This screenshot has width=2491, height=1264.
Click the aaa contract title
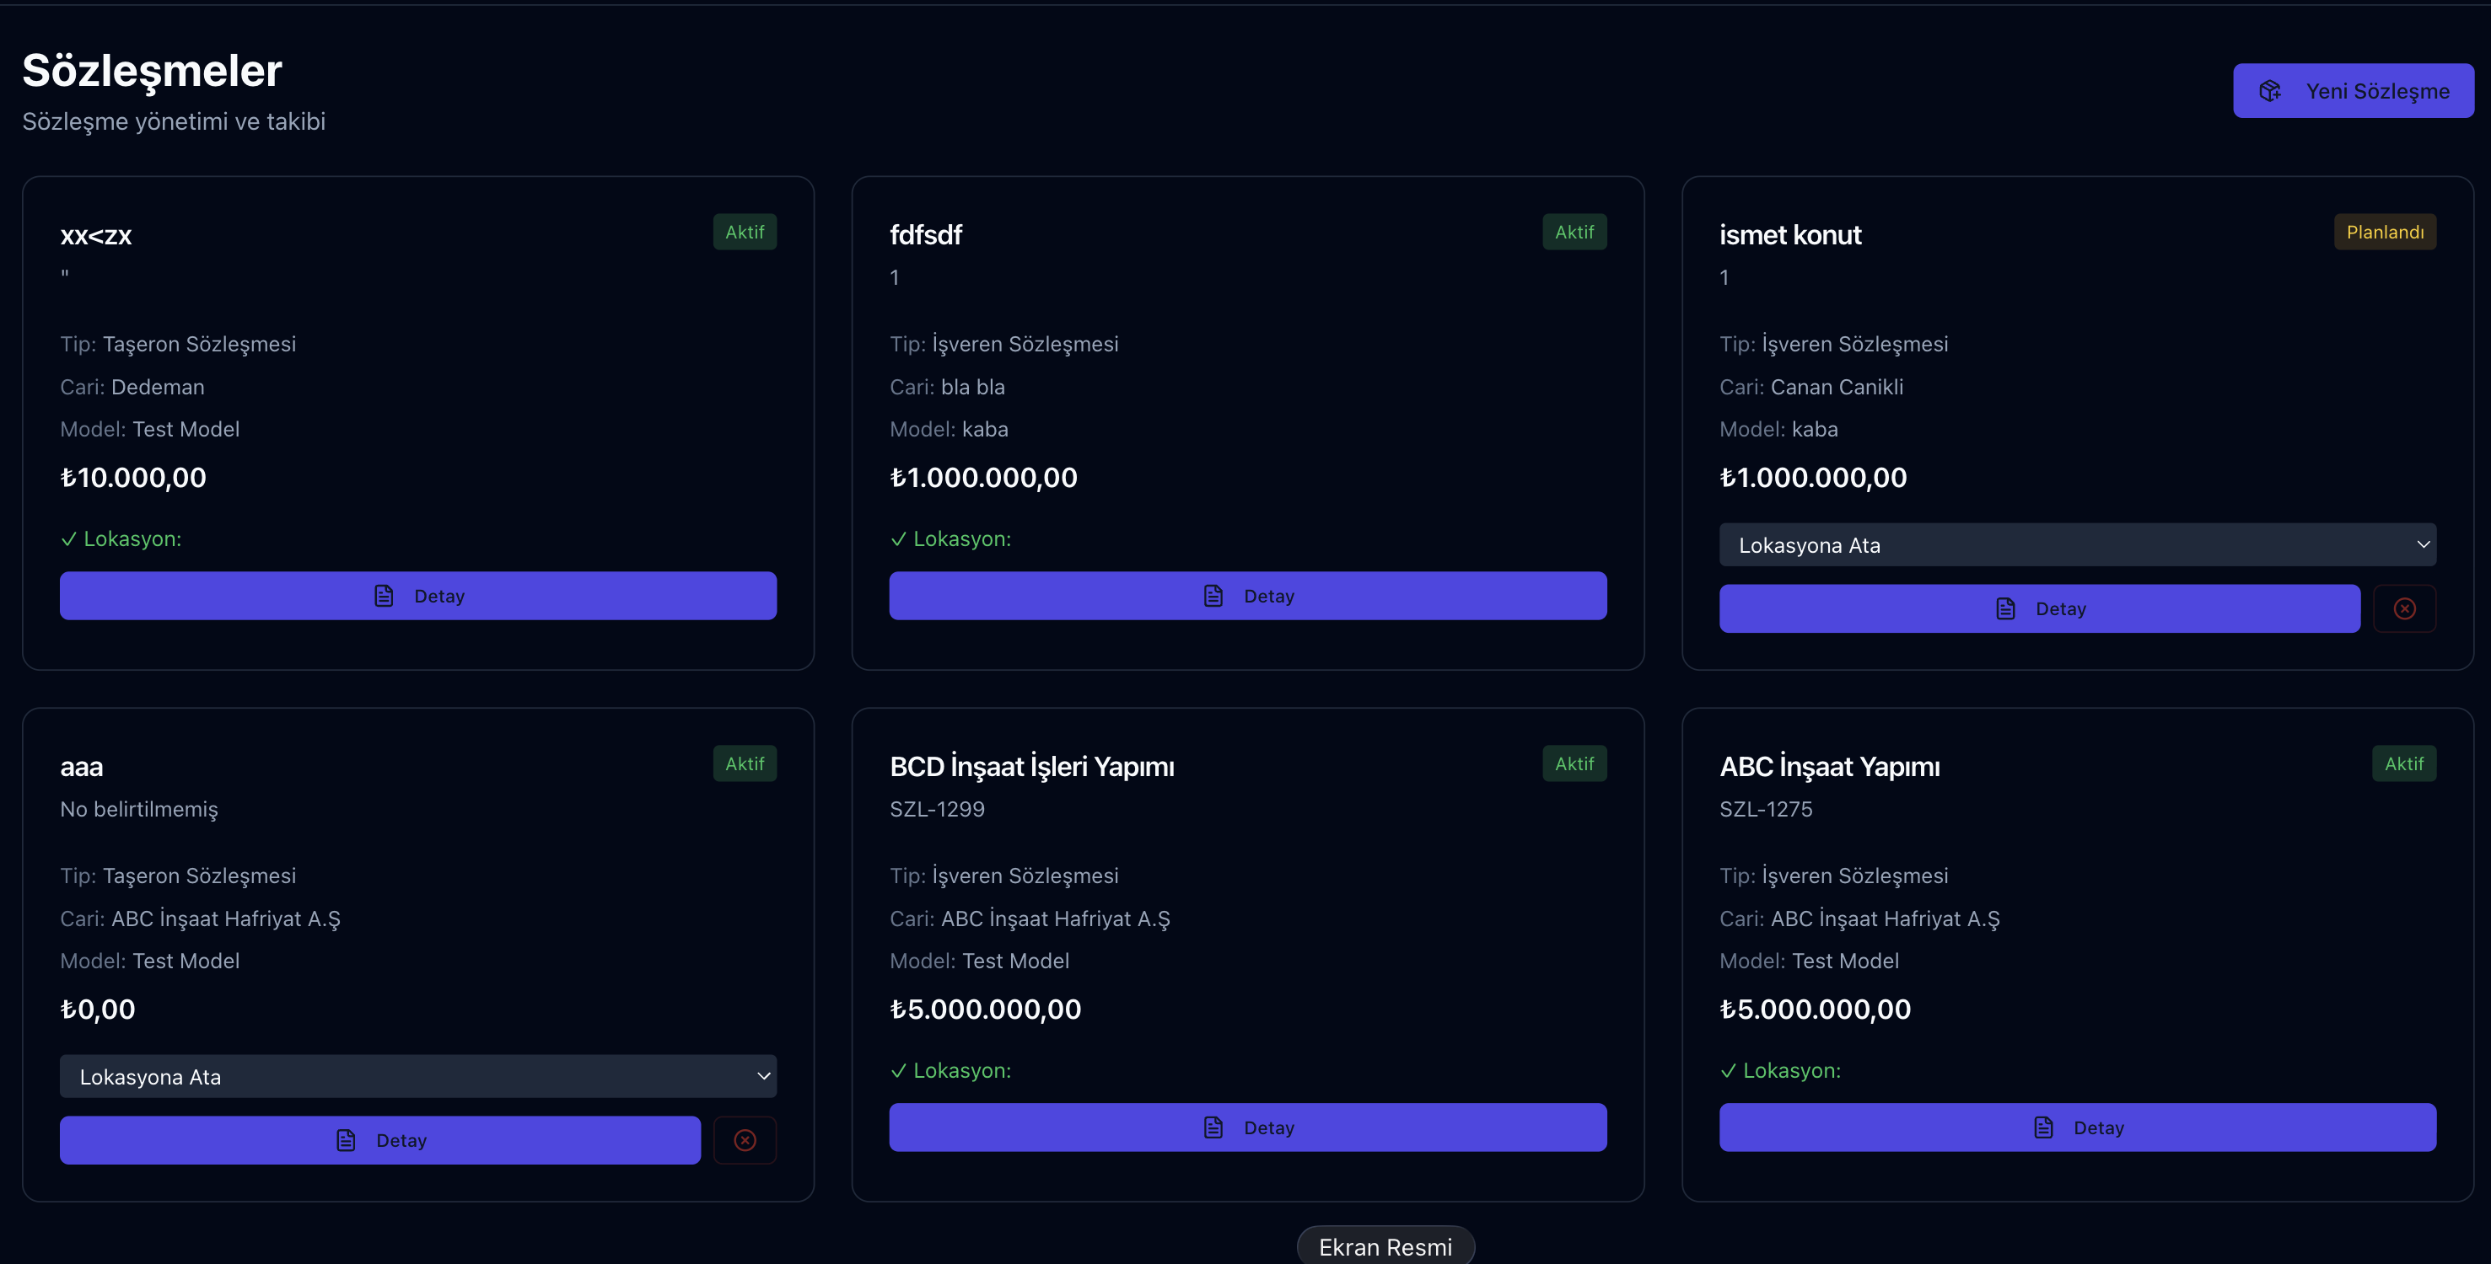(81, 768)
